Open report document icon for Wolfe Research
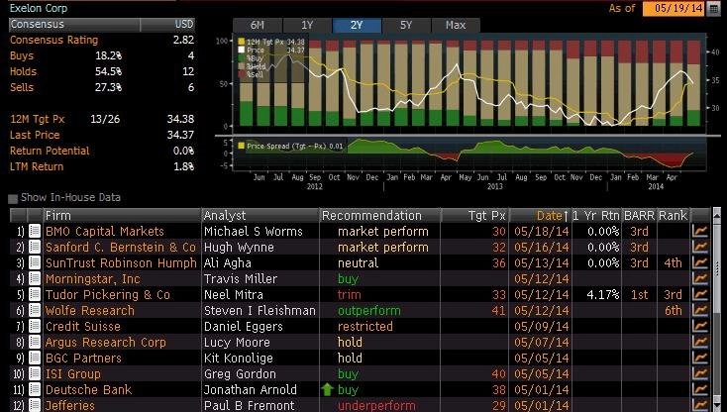 click(x=35, y=310)
